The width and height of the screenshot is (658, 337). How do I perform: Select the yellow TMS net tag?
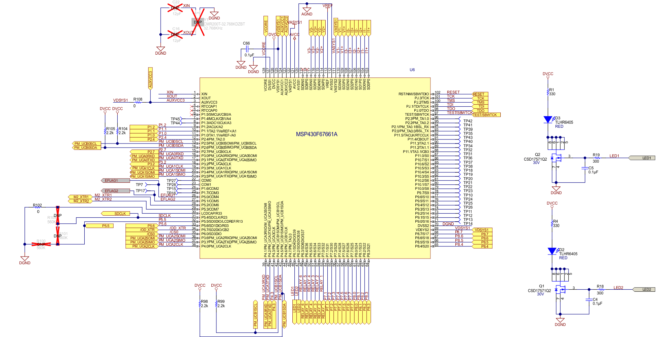(x=480, y=102)
